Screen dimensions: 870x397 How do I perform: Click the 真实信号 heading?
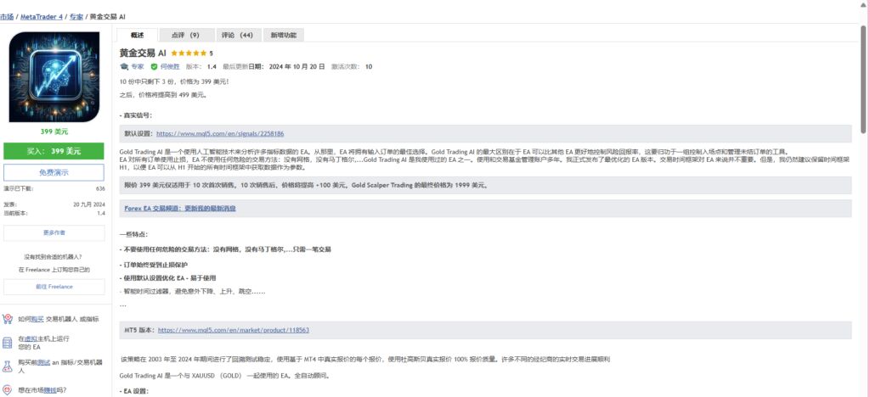[135, 115]
